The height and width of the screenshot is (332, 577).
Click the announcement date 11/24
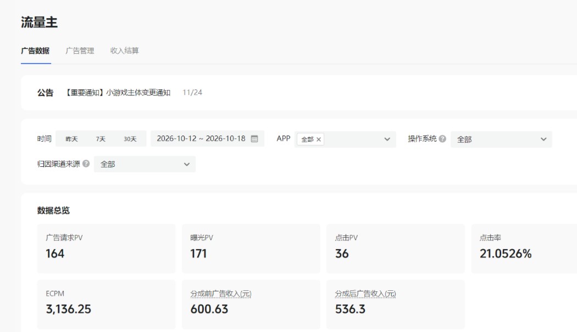192,93
